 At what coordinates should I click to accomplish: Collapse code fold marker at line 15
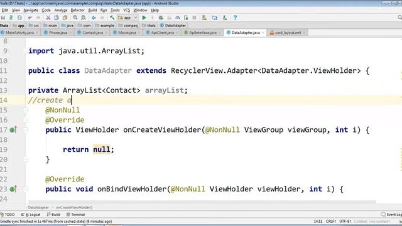click(25, 110)
